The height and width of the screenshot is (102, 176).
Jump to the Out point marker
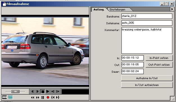[x=58, y=97]
